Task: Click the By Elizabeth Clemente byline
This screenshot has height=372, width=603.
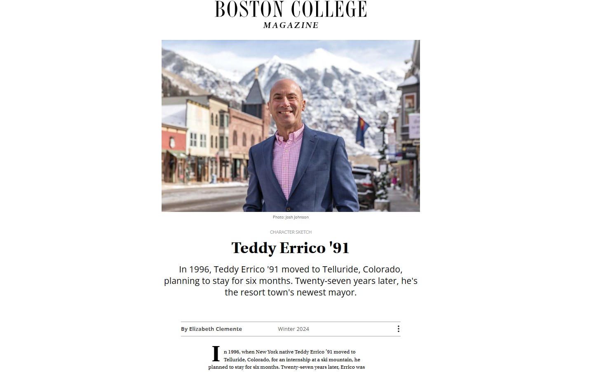Action: [211, 329]
